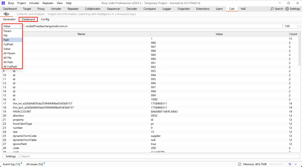Select the dynamicFormCode row
This screenshot has width=302, height=167.
tap(150, 136)
